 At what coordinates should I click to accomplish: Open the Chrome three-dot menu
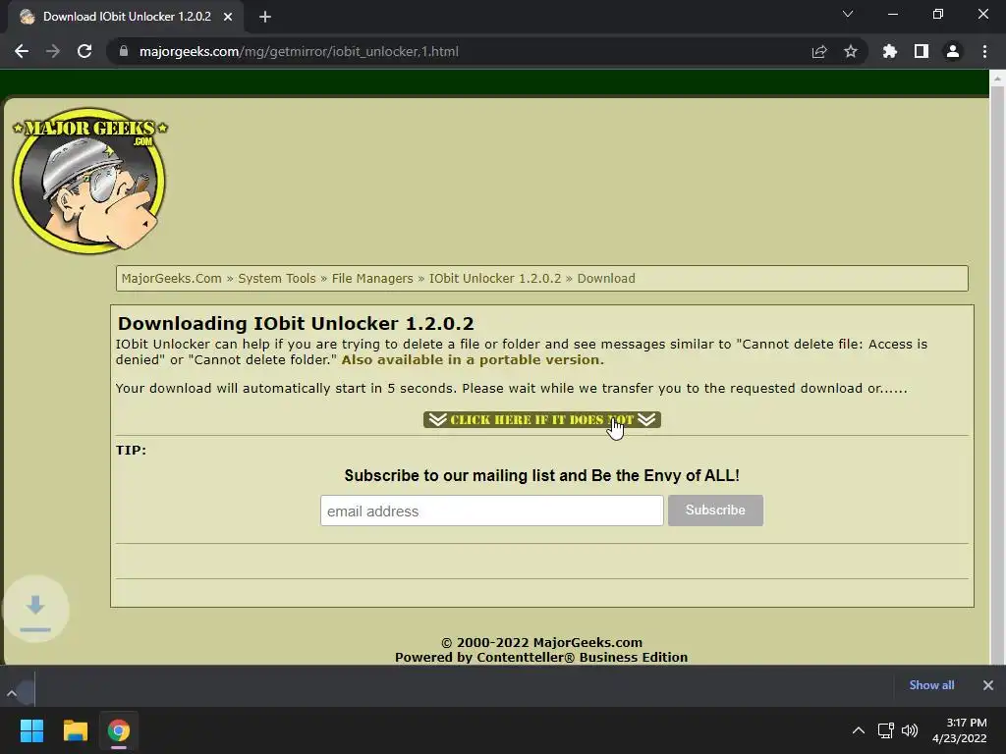coord(984,51)
